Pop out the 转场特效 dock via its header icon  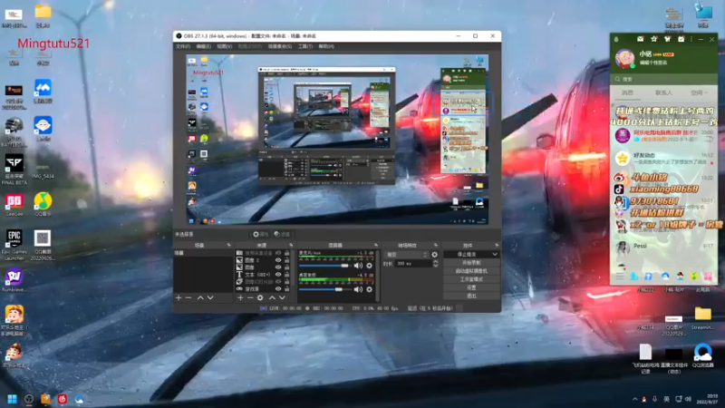pos(436,245)
